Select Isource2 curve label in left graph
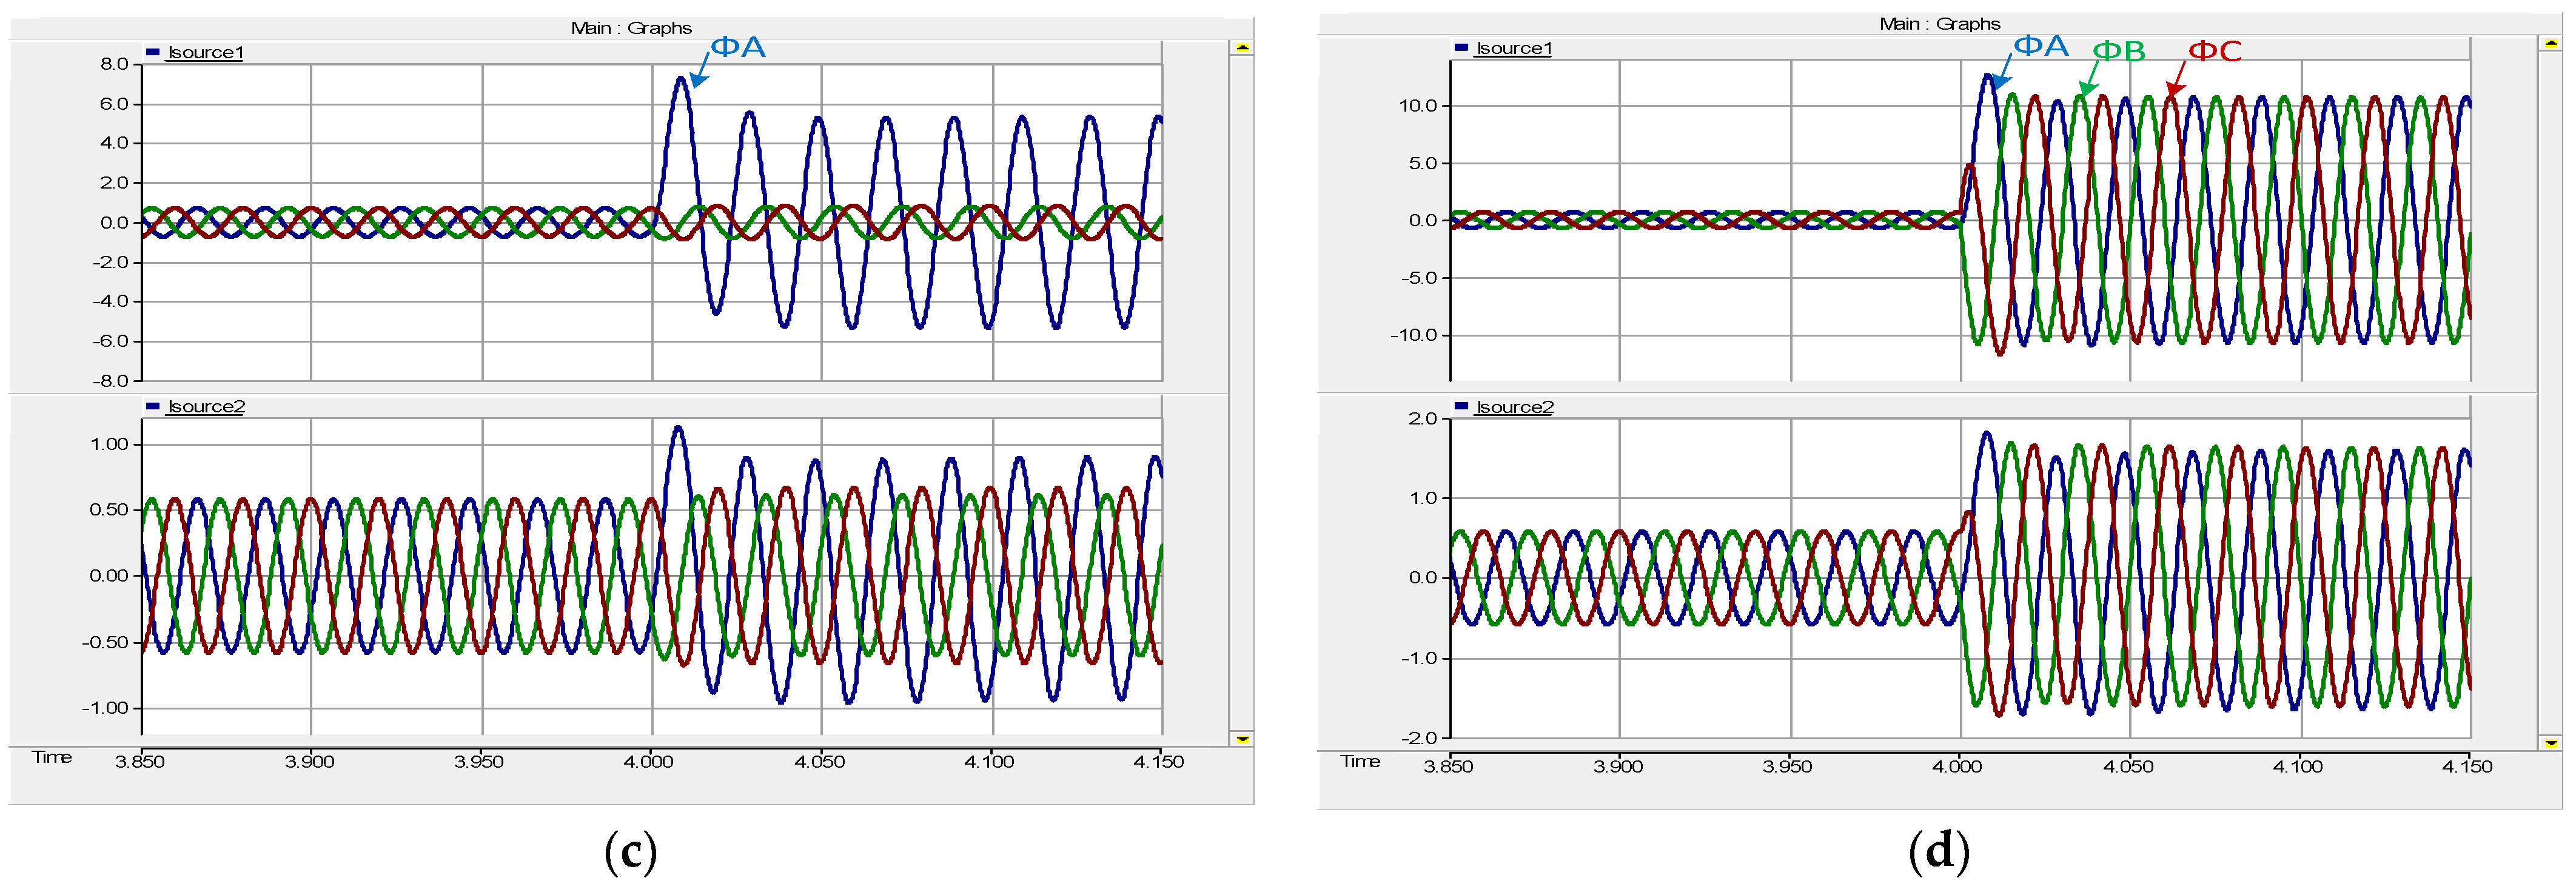Screen dimensions: 2576x892 (206, 407)
